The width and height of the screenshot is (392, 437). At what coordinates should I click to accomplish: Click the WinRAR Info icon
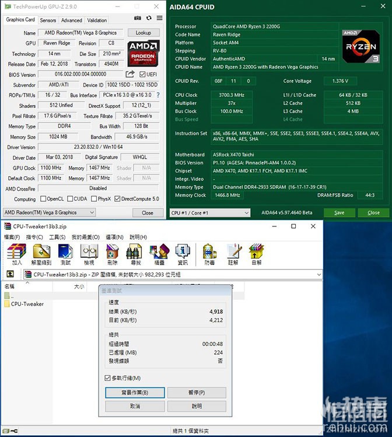183,254
